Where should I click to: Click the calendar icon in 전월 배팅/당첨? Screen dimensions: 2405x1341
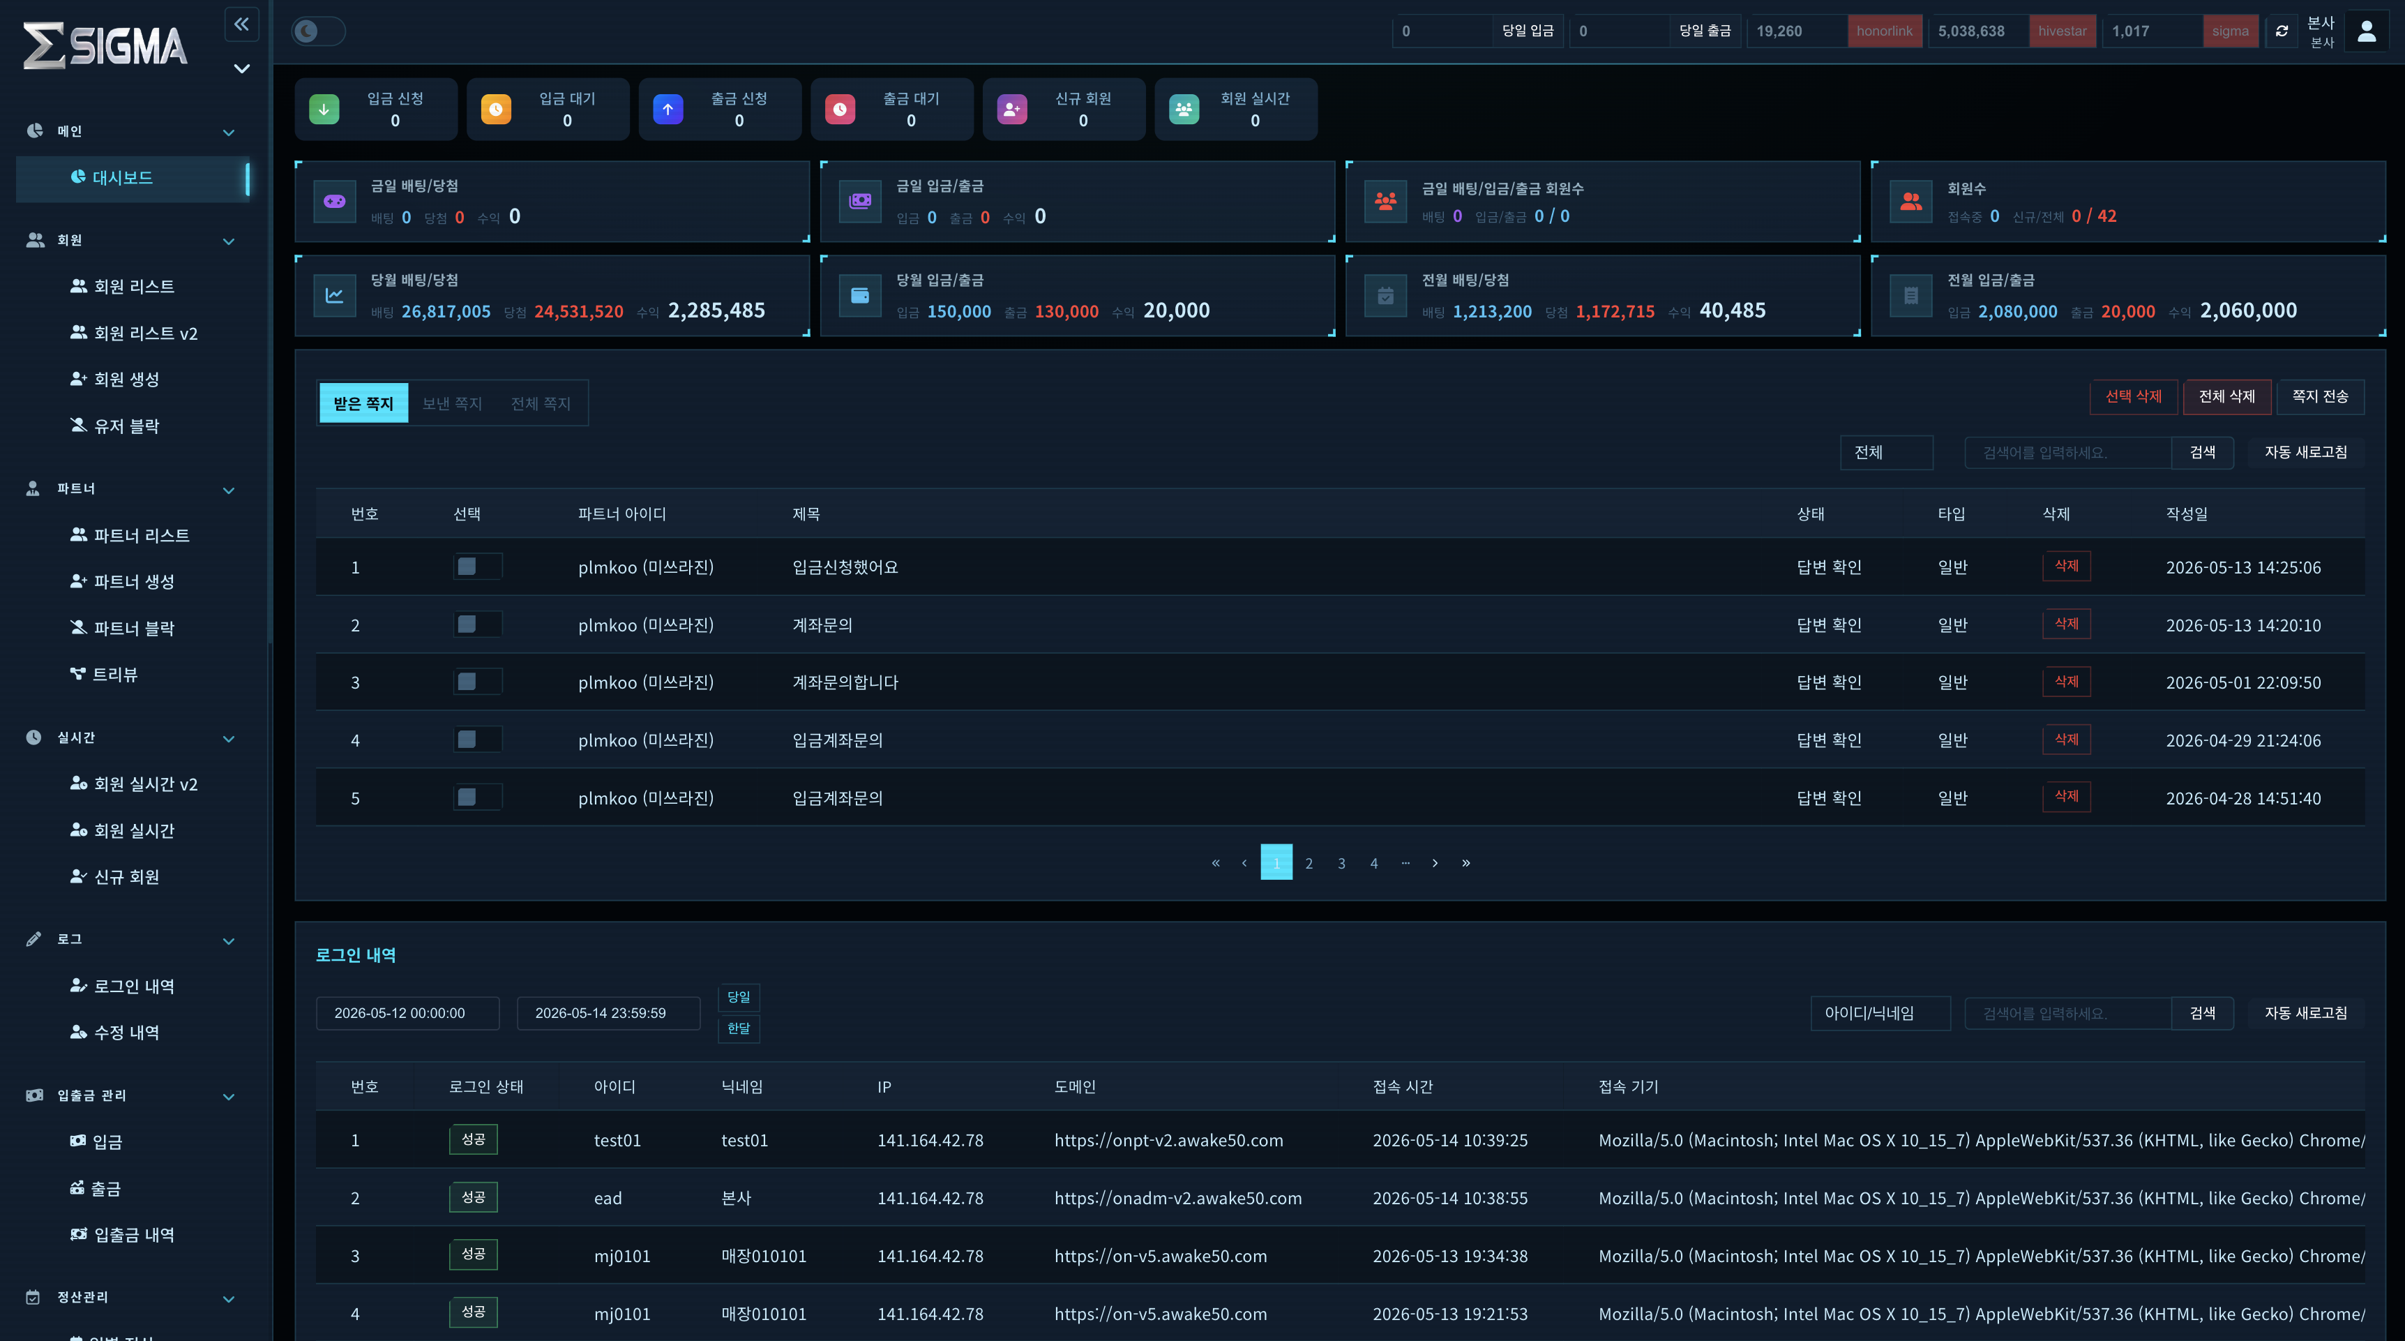1385,296
